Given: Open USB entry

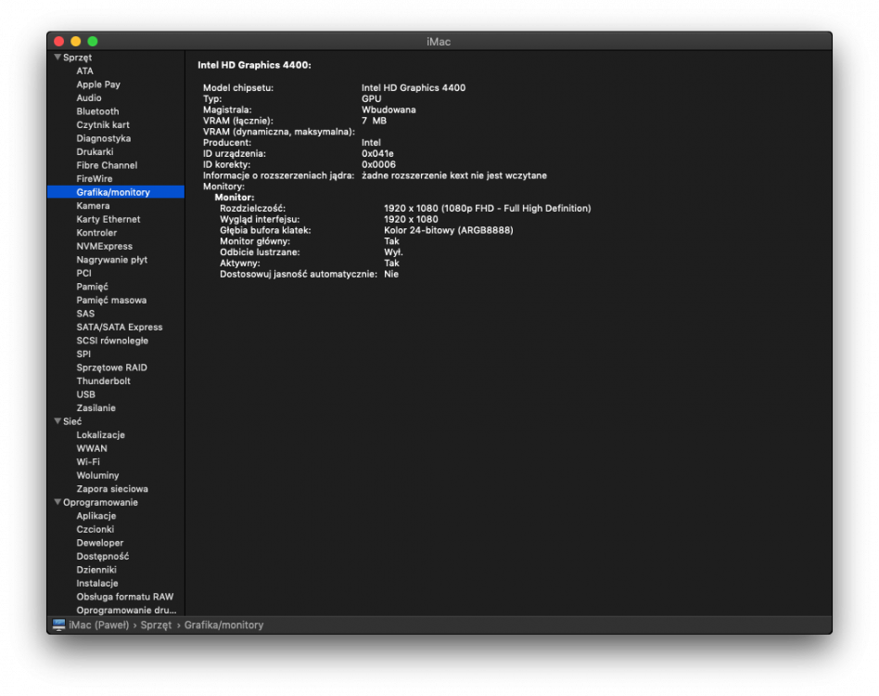Looking at the screenshot, I should tap(86, 394).
